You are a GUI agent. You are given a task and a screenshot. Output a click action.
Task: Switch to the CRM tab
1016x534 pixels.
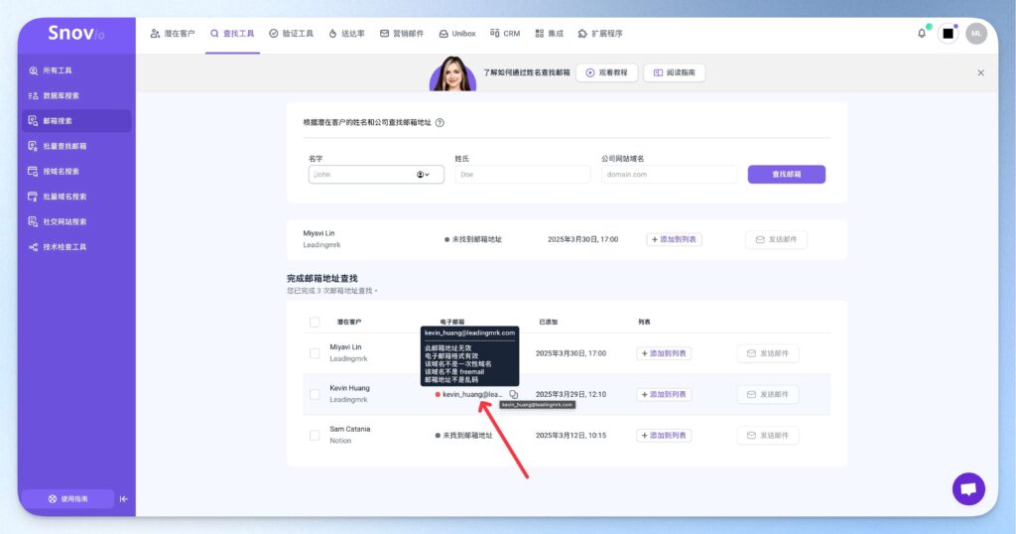[x=505, y=34]
